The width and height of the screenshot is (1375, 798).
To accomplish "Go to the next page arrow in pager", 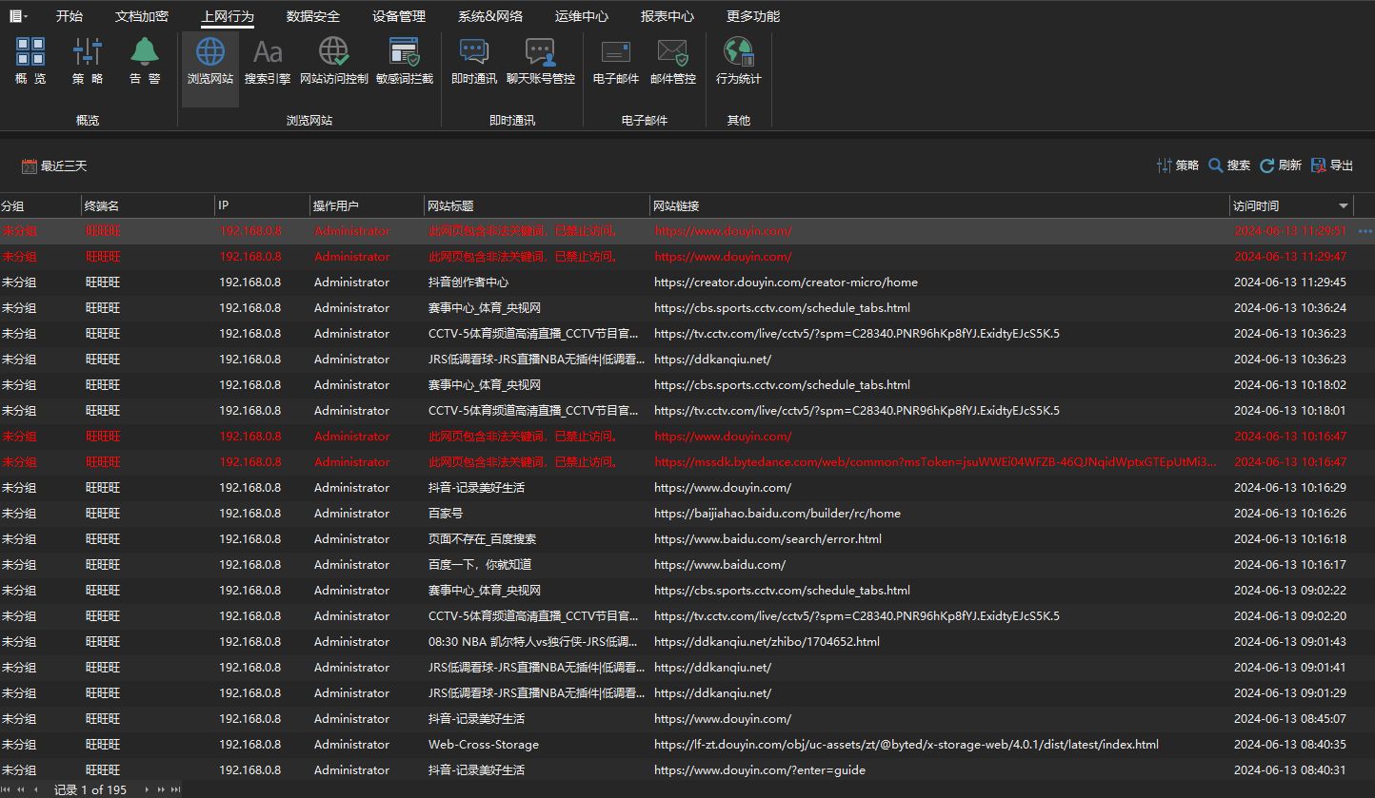I will 161,789.
